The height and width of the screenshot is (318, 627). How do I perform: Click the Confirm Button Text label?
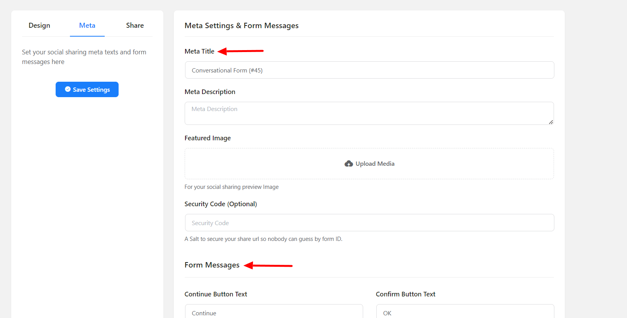pos(405,294)
